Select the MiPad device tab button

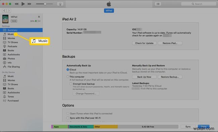(109, 11)
